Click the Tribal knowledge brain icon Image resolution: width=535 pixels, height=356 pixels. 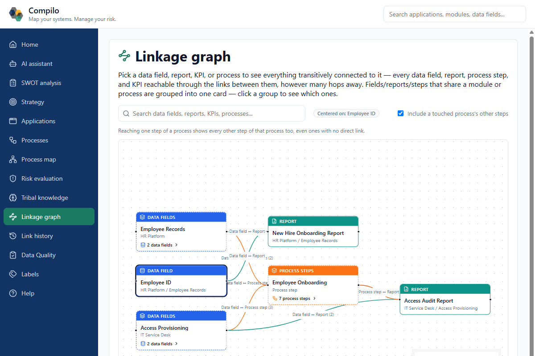coord(13,198)
